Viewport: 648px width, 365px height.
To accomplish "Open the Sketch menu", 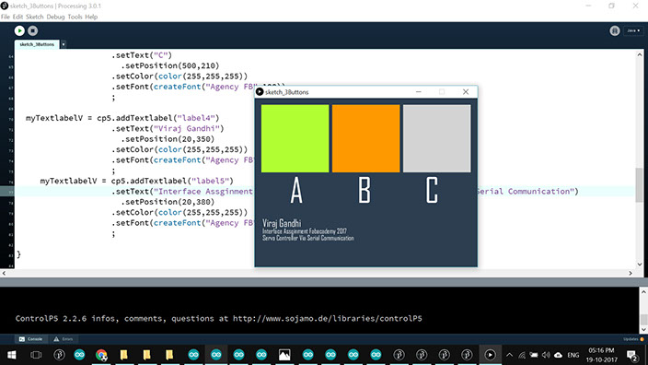I will pyautogui.click(x=35, y=17).
